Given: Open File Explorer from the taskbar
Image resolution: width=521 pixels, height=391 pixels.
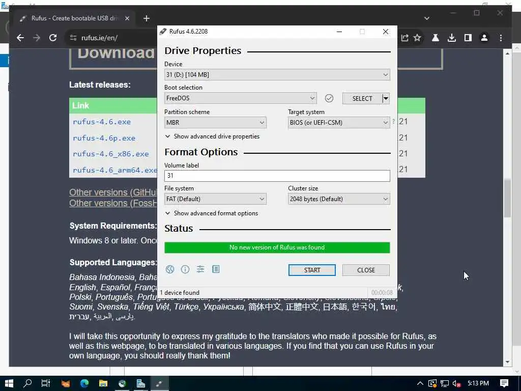Looking at the screenshot, I should tap(103, 383).
